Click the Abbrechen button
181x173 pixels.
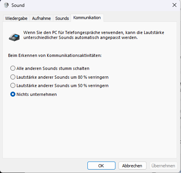(x=132, y=166)
